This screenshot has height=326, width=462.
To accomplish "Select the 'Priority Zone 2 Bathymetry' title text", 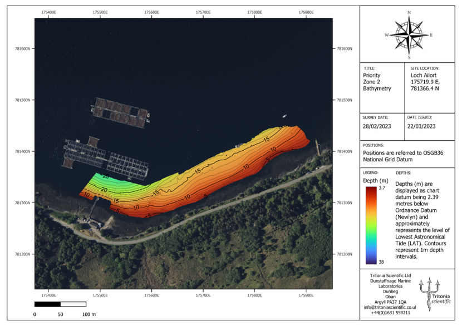I will click(377, 82).
